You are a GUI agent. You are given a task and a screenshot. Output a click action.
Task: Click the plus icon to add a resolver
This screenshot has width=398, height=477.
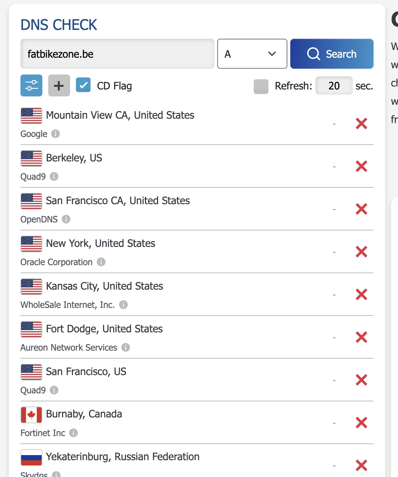tap(59, 85)
